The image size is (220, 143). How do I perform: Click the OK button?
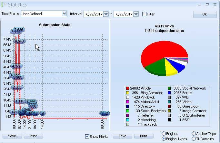pyautogui.click(x=205, y=14)
